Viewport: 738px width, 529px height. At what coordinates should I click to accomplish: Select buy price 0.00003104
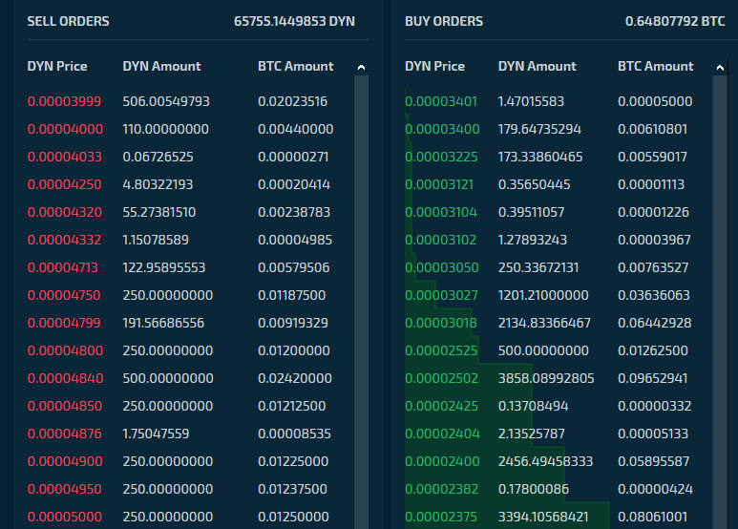[440, 212]
